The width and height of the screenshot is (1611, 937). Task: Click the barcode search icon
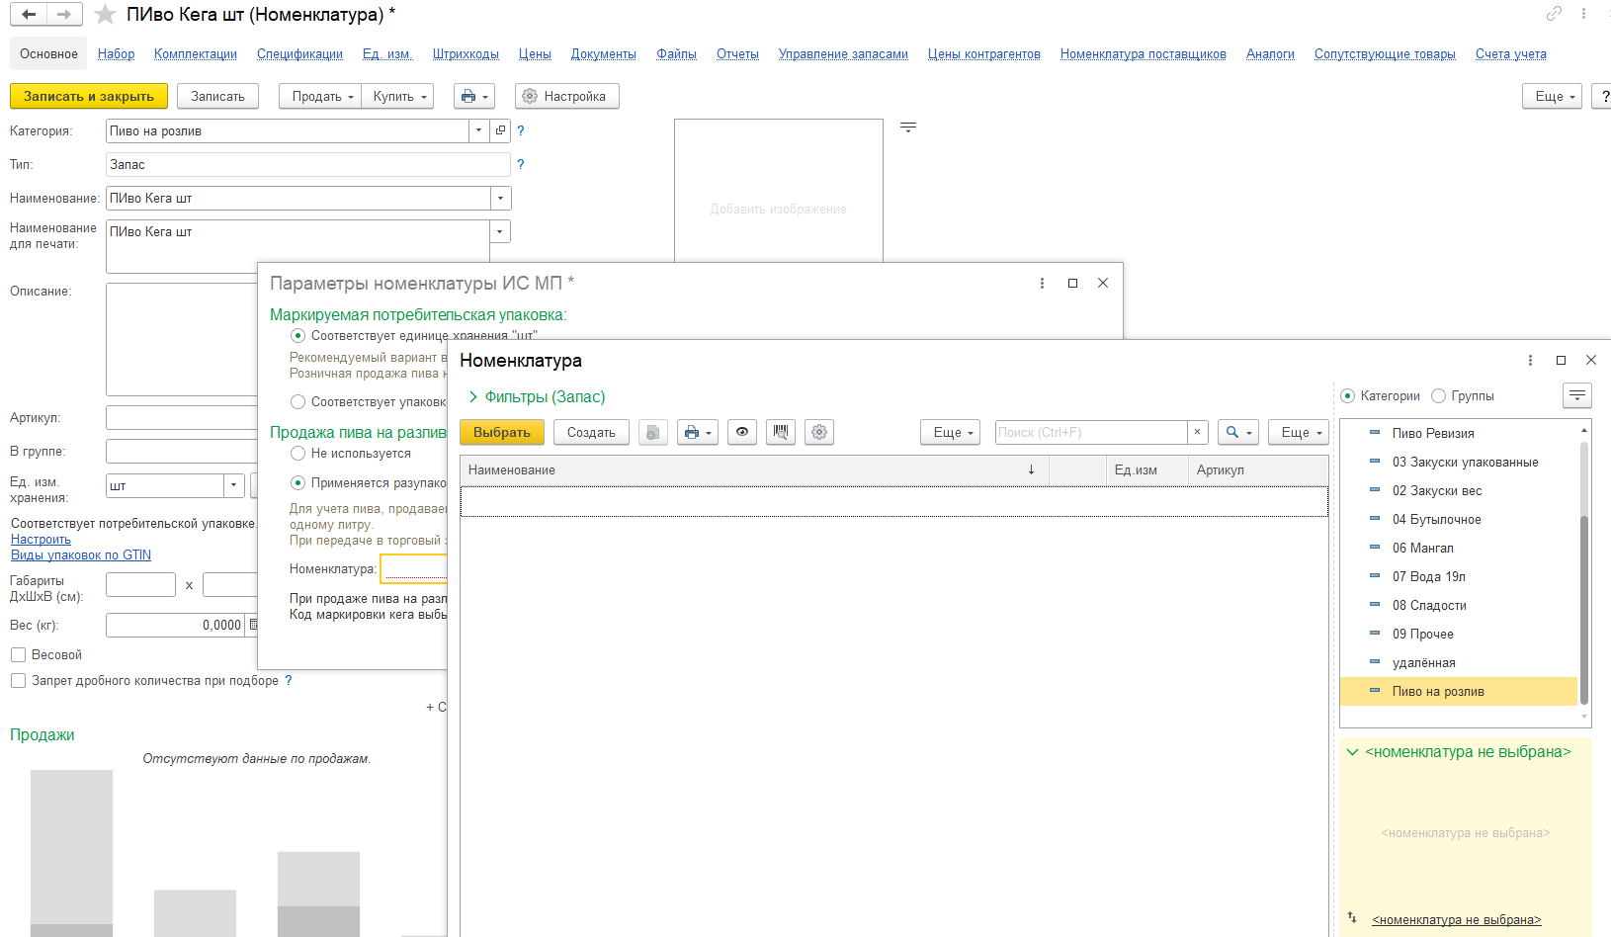coord(781,432)
